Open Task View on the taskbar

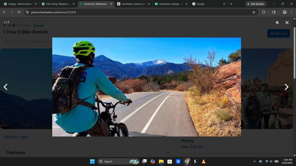point(145,161)
